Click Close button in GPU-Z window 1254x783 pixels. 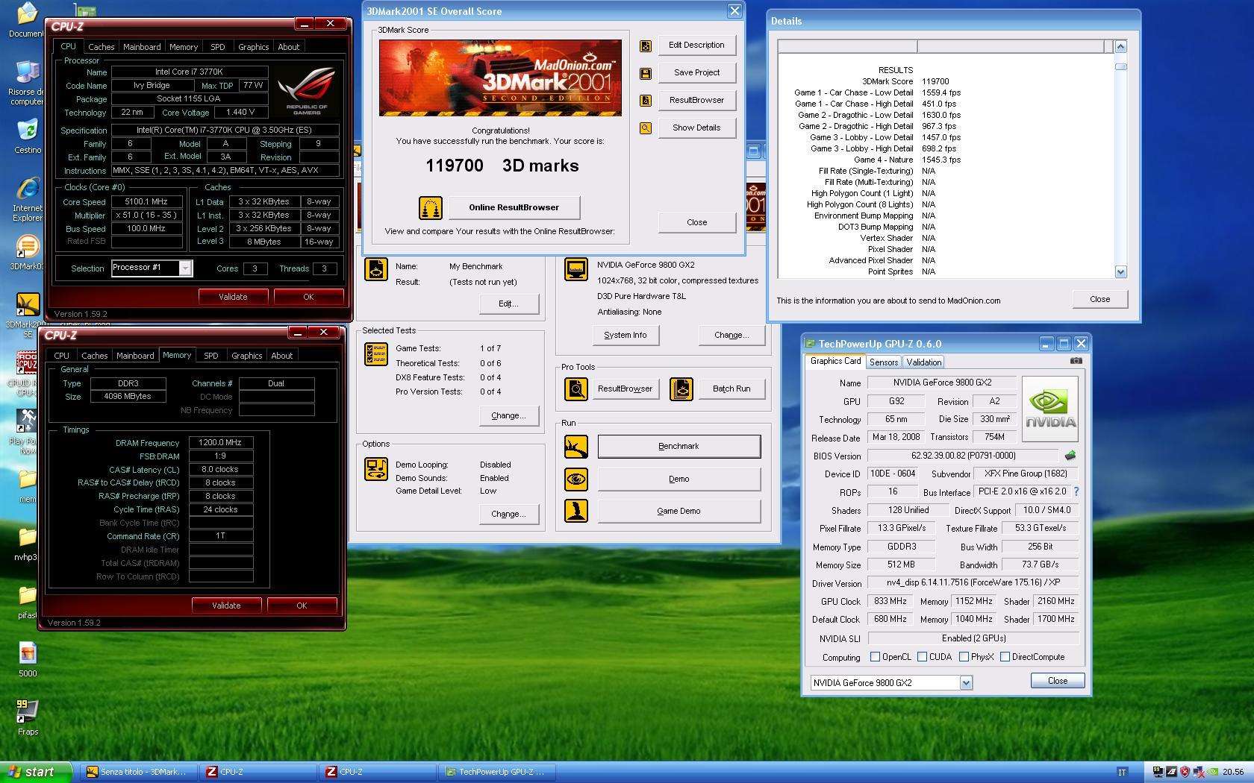click(x=1058, y=681)
